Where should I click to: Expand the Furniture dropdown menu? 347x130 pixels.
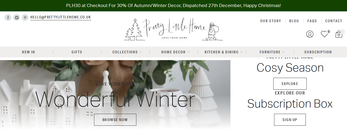[272, 52]
